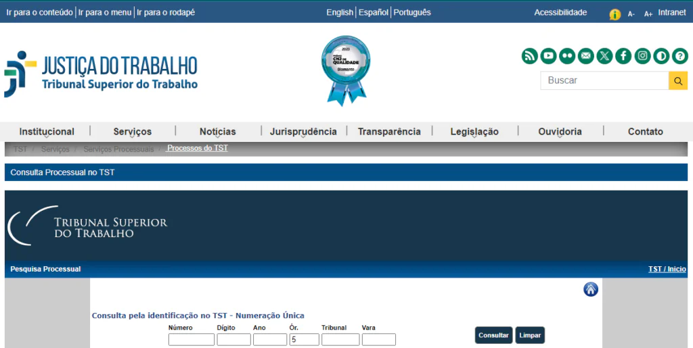Open the Ouvidoria menu
Image resolution: width=693 pixels, height=348 pixels.
(x=560, y=132)
